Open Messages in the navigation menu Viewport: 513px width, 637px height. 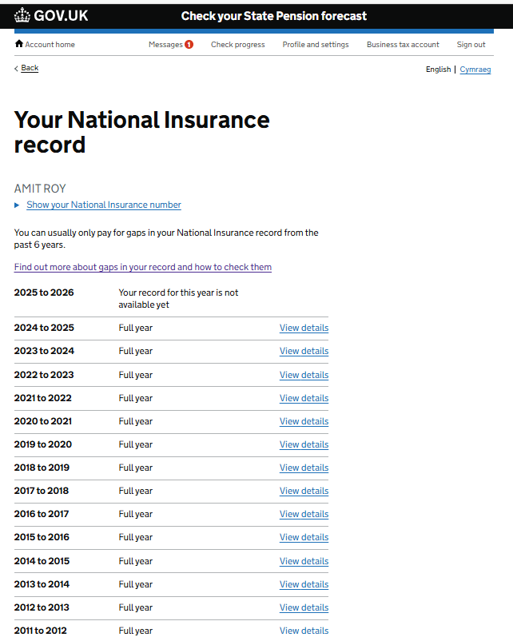click(165, 45)
